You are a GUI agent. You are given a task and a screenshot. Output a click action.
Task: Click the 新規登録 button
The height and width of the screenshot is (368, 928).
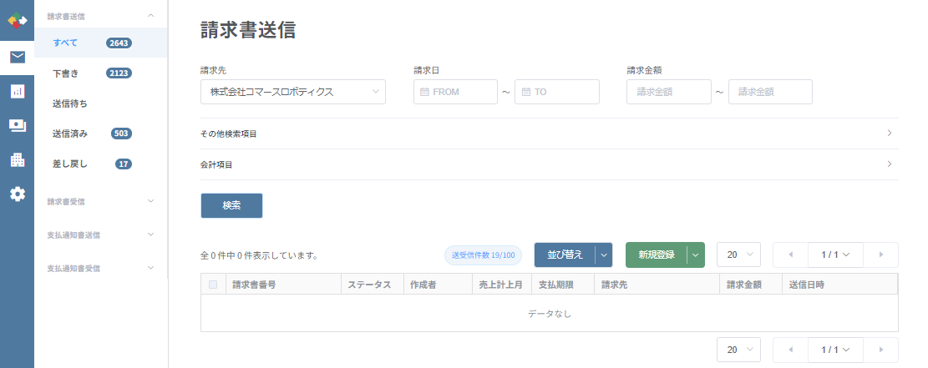pyautogui.click(x=656, y=255)
